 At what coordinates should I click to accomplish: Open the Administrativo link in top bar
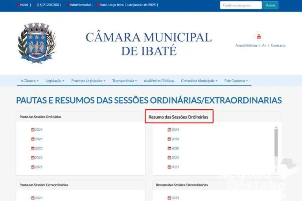click(x=80, y=5)
